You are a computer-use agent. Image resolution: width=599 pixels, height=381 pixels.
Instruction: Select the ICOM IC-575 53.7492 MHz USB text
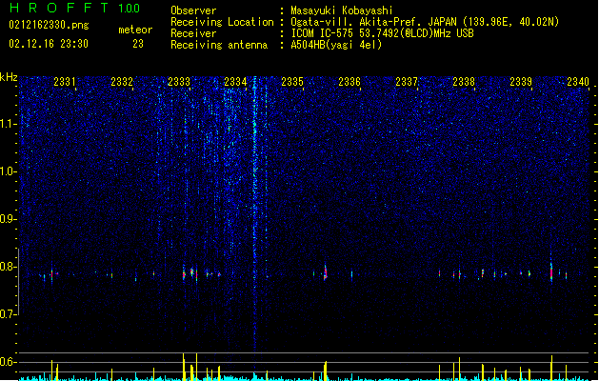click(x=382, y=33)
